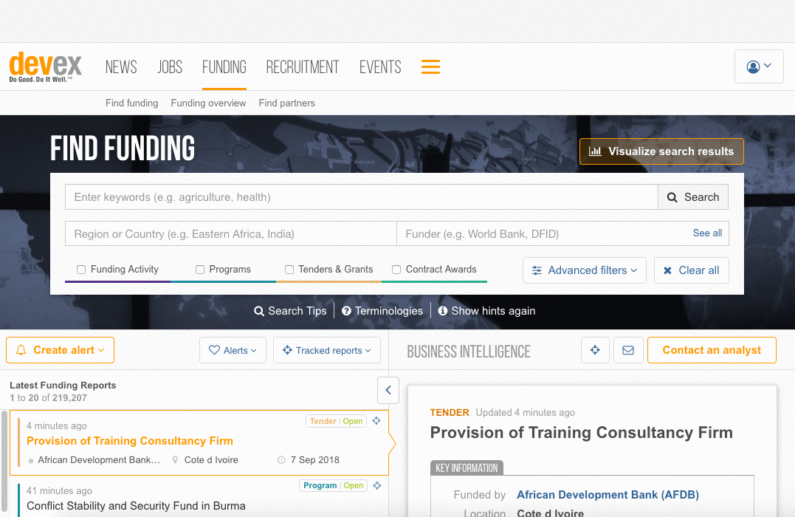Go to the Find partners sub-tab
This screenshot has height=517, width=795.
(287, 103)
